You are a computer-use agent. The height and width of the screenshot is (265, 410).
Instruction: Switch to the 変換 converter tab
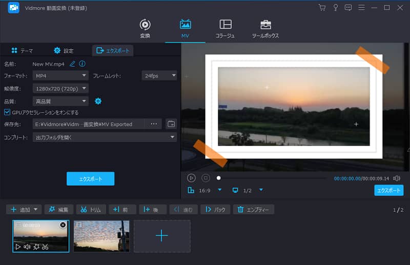point(145,29)
